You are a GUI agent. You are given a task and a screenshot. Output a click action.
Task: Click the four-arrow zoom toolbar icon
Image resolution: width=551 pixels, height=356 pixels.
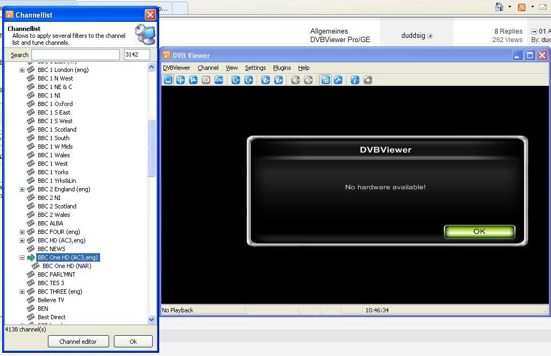click(180, 80)
